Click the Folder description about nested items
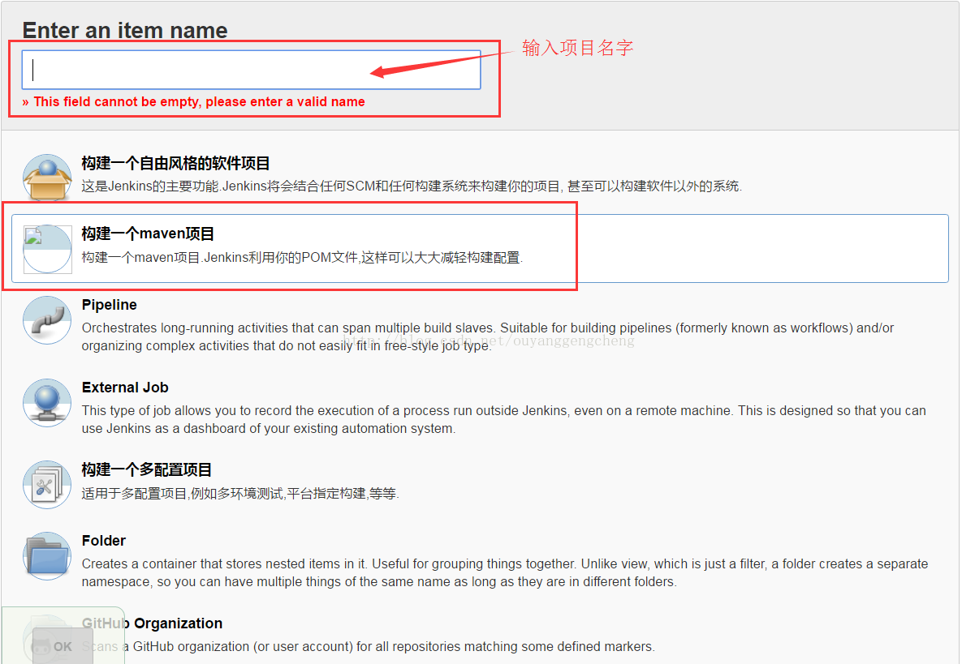 505,572
